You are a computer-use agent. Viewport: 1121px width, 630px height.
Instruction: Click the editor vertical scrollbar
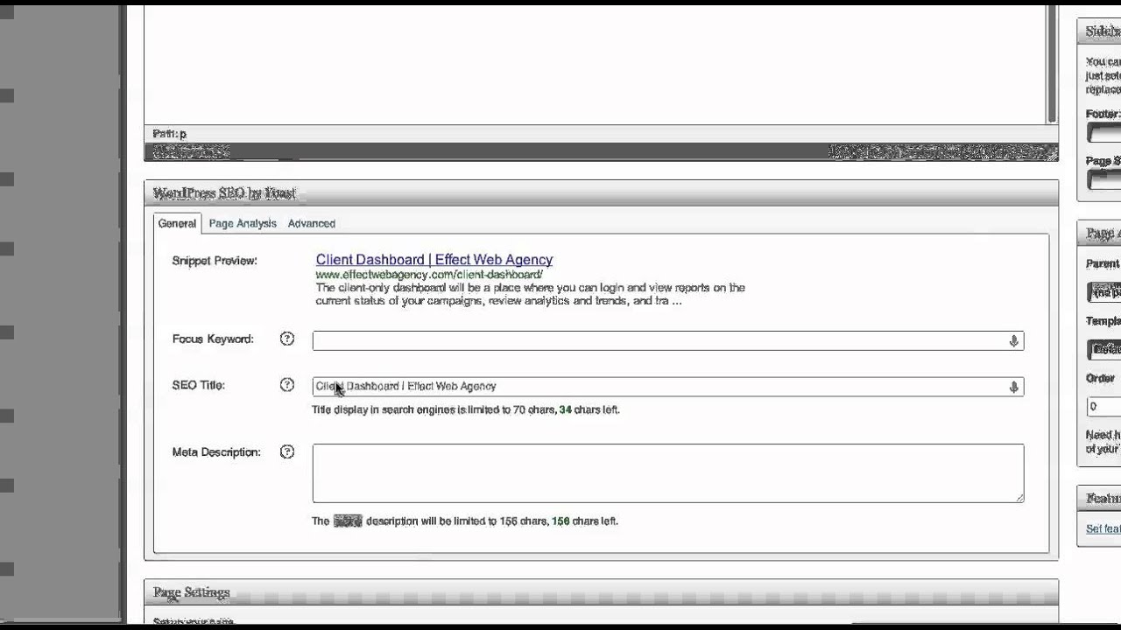[x=1052, y=63]
